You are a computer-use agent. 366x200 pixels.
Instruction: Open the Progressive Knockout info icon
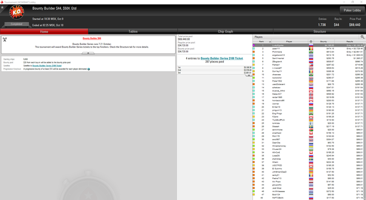click(89, 69)
